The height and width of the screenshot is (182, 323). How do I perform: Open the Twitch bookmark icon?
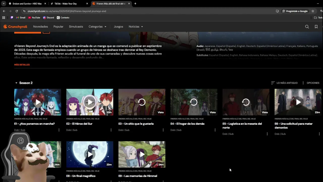[x=12, y=18]
